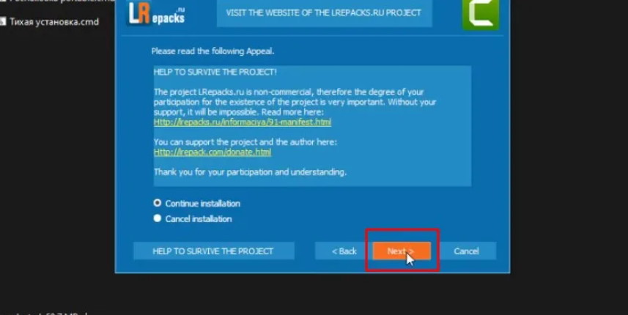The image size is (628, 315).
Task: Click the 'Please read the following Appeal' label
Action: click(x=213, y=51)
